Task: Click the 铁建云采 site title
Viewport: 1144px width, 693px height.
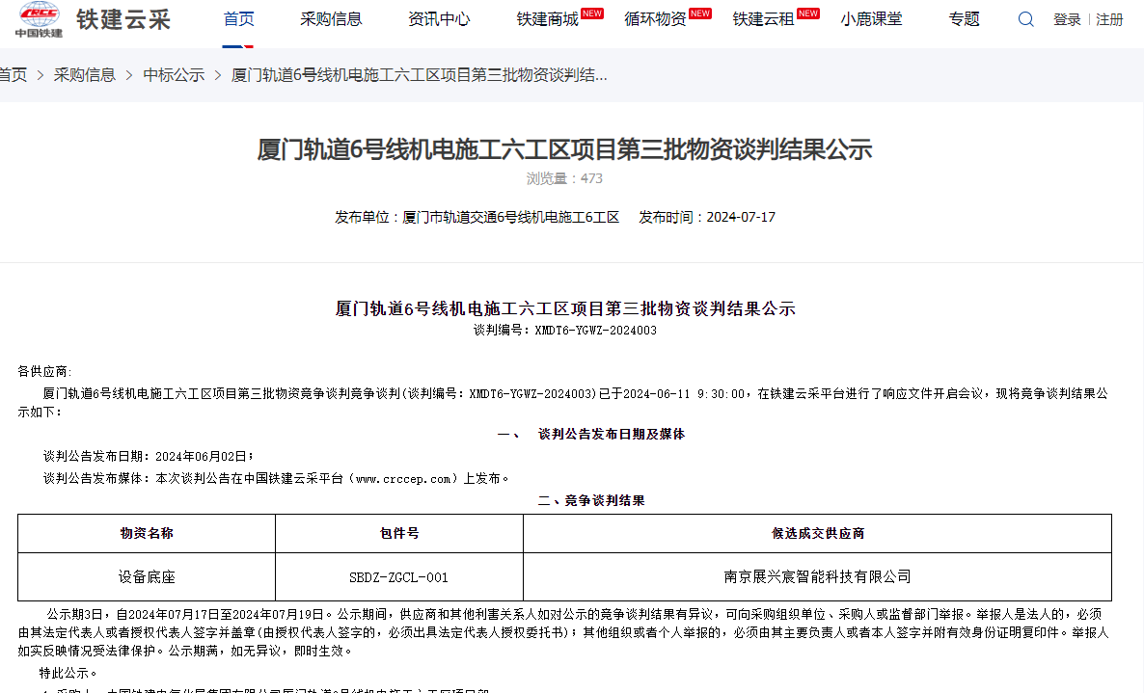Action: tap(123, 19)
